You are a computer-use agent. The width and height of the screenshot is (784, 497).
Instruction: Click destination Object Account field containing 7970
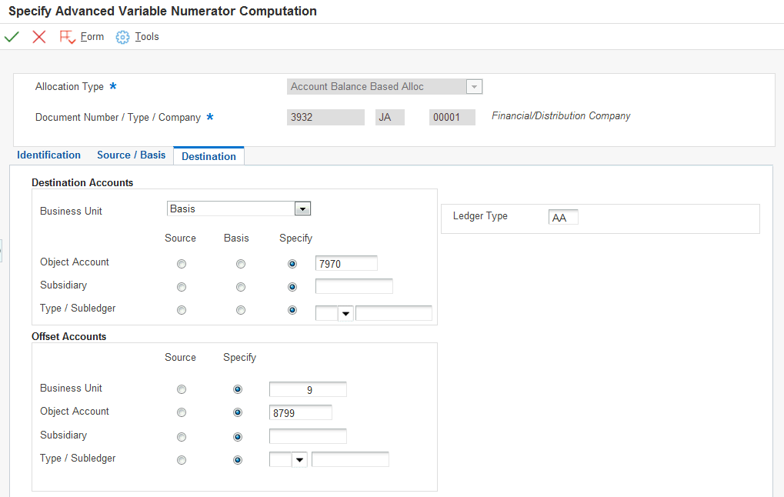346,264
